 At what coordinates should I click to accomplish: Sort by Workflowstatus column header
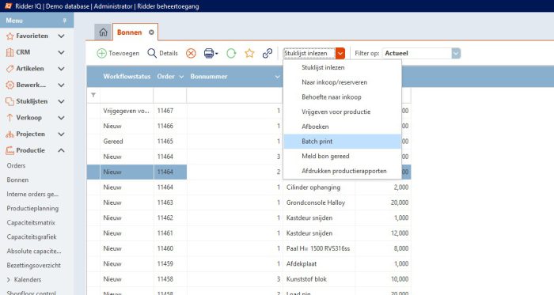click(127, 77)
